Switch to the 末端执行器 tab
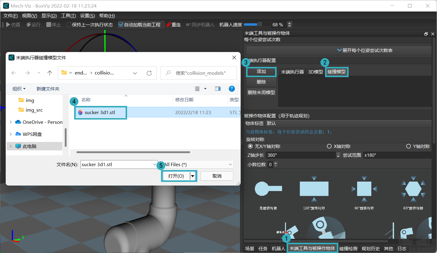 click(292, 72)
